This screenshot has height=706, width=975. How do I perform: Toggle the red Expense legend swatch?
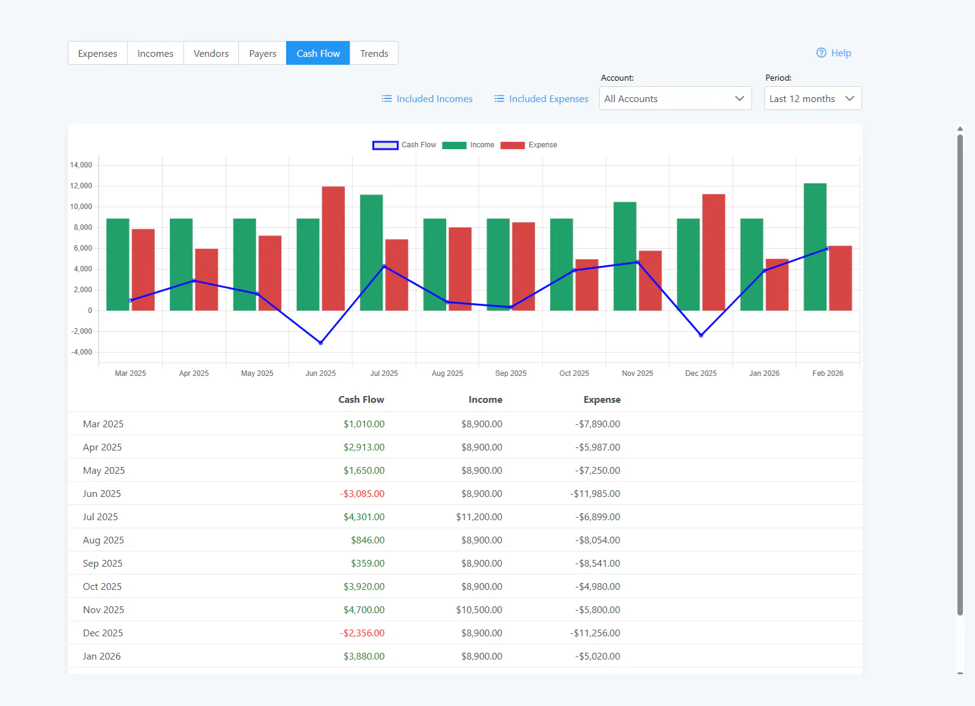[x=512, y=145]
